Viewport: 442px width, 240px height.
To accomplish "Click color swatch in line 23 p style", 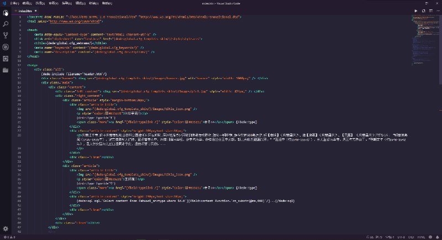I will 107,113.
